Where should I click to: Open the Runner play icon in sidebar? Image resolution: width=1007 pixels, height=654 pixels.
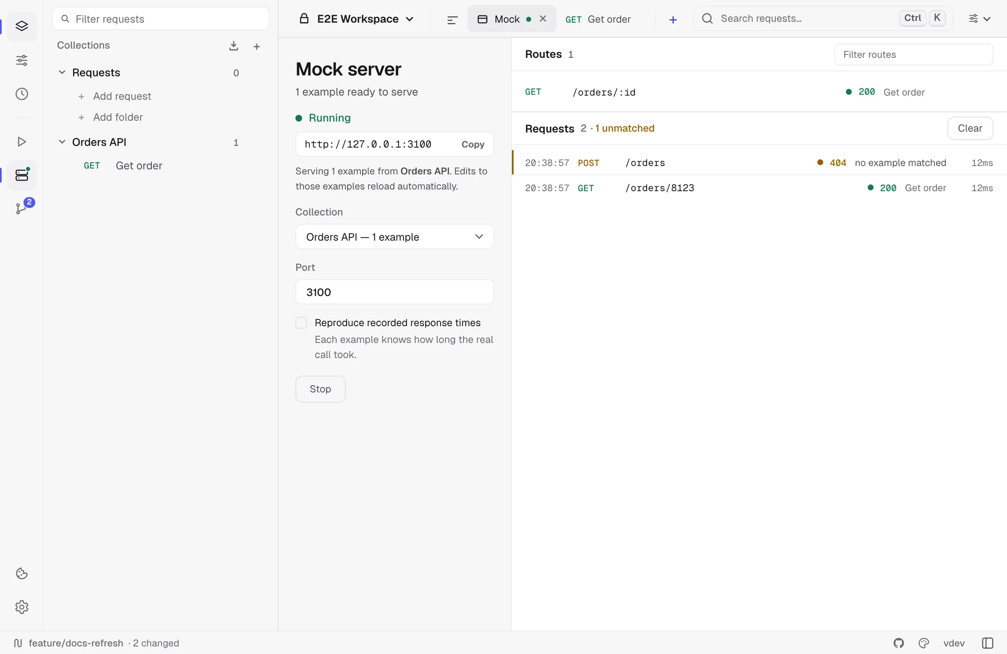(21, 142)
